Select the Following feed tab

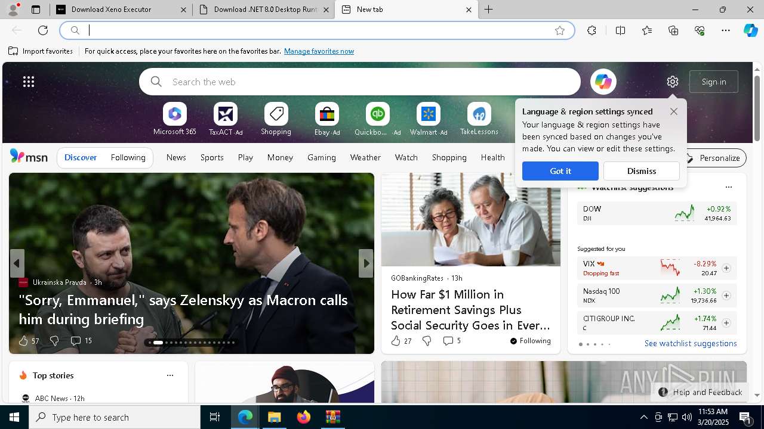128,157
